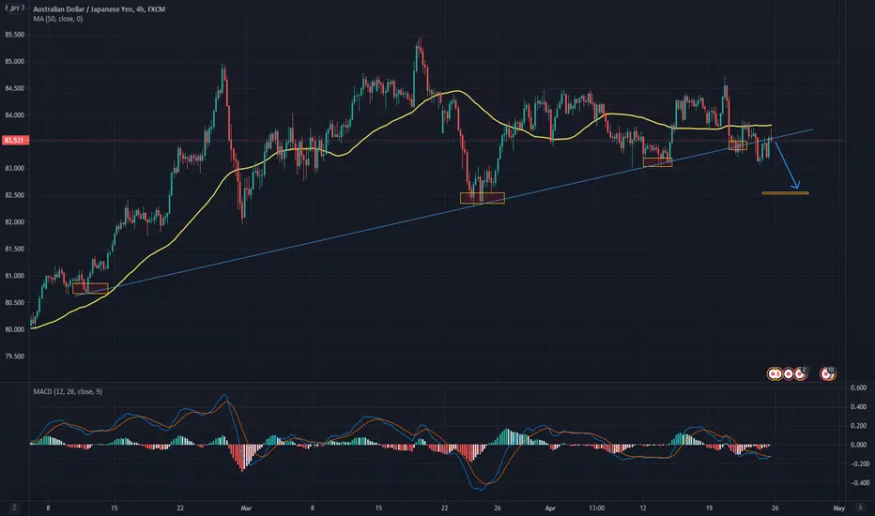Toggle the A auto-scale button
This screenshot has height=516, width=875.
click(x=860, y=508)
